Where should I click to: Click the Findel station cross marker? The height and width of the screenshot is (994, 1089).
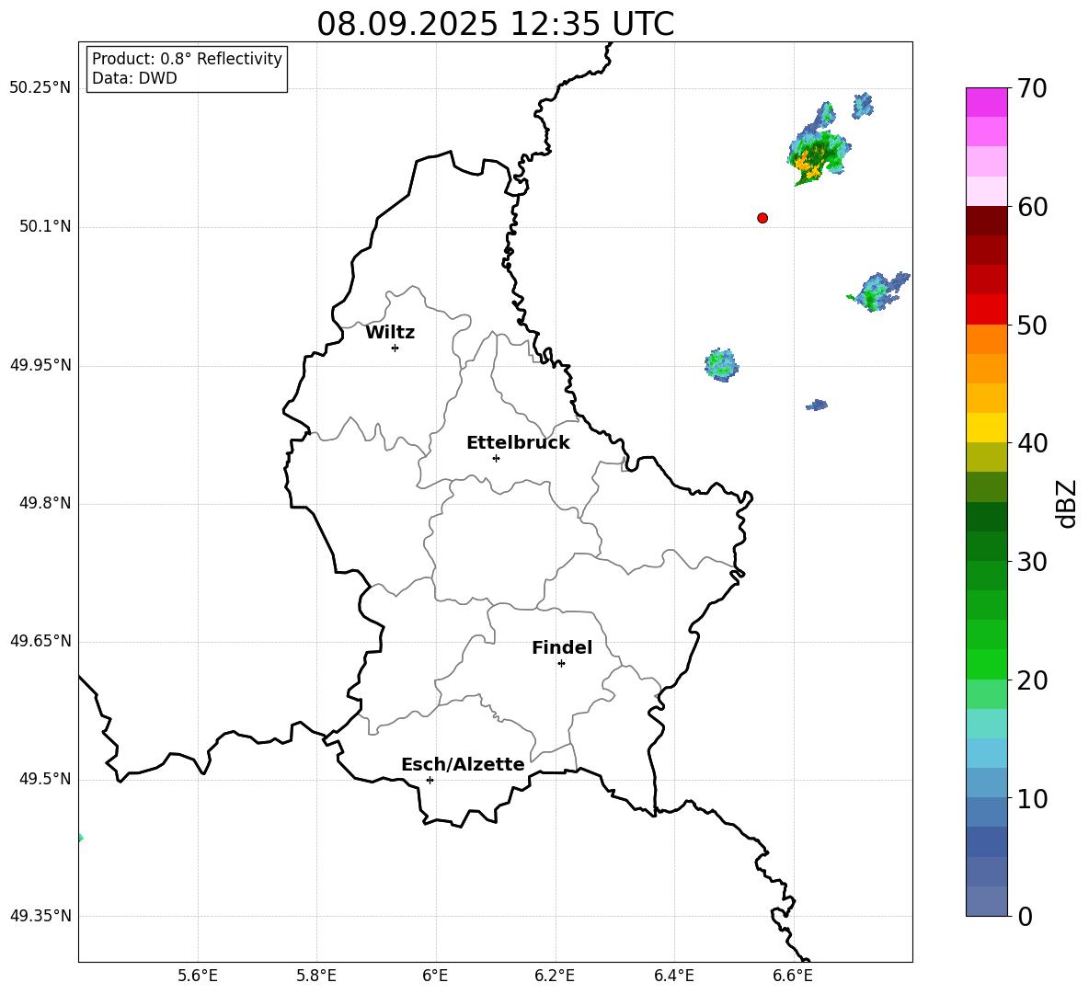561,663
